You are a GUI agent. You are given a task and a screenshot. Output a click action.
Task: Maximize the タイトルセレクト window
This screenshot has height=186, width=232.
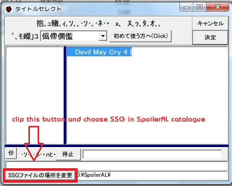200,7
